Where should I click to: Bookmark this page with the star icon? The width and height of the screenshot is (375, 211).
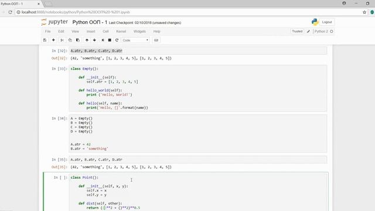click(364, 12)
